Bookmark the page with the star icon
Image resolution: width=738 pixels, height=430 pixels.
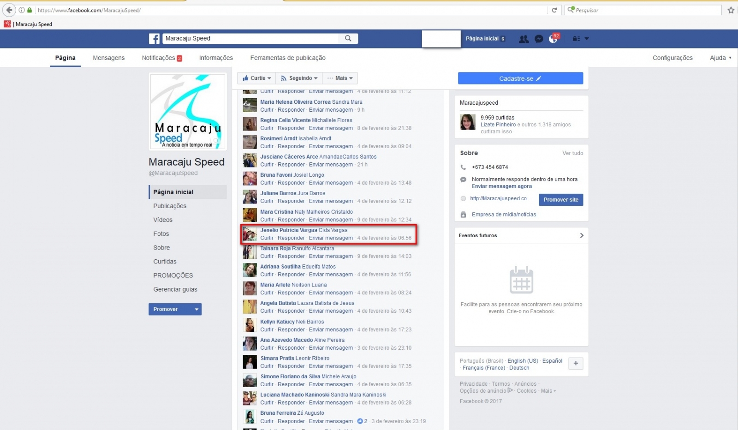click(731, 10)
